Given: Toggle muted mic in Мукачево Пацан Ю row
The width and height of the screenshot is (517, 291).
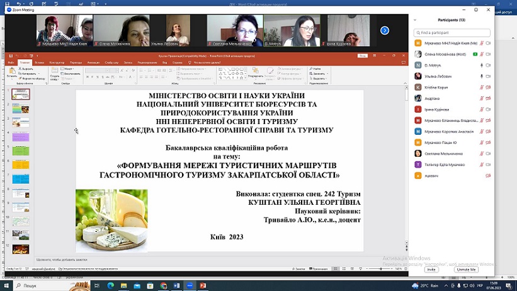Looking at the screenshot, I should tap(481, 142).
